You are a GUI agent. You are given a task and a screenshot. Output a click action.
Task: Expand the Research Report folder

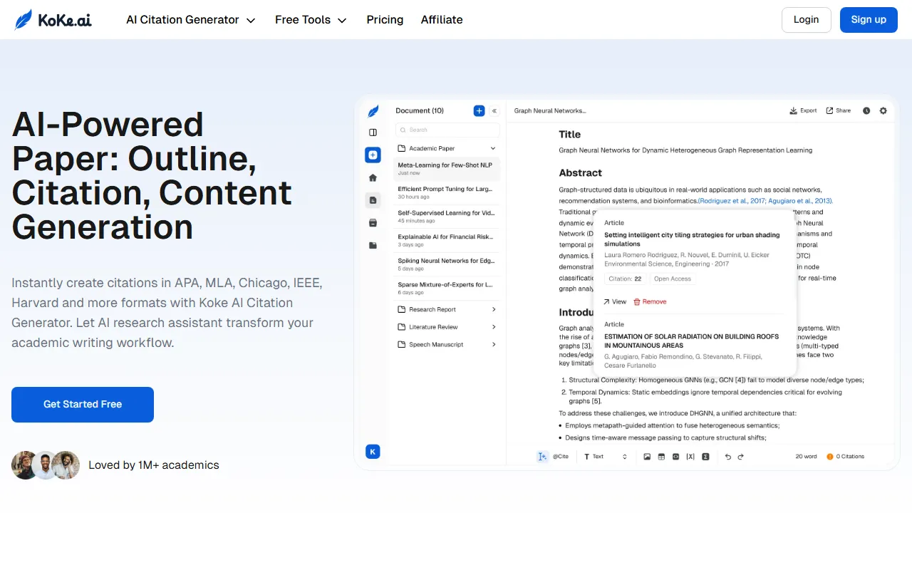coord(447,309)
